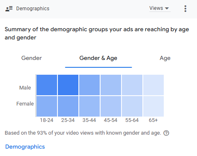Image resolution: width=197 pixels, height=156 pixels.
Task: Switch to the Age tab
Action: 165,58
